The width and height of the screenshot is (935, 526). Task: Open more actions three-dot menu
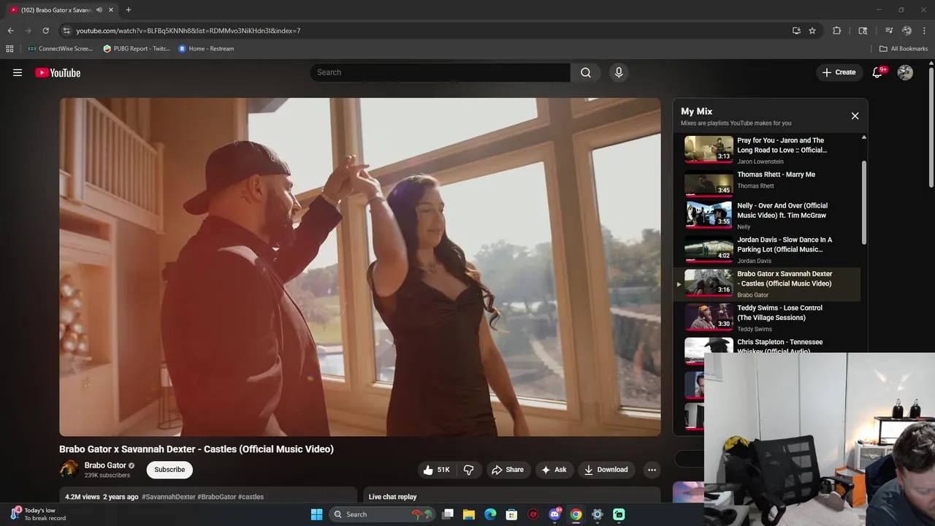click(652, 470)
